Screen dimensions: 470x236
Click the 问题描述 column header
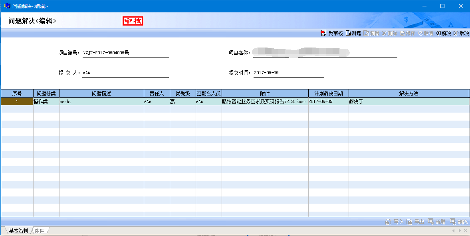(x=101, y=93)
